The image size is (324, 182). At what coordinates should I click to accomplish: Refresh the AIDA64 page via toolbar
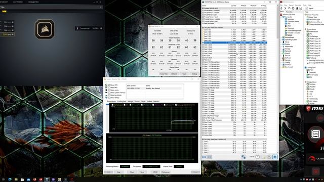click(293, 8)
